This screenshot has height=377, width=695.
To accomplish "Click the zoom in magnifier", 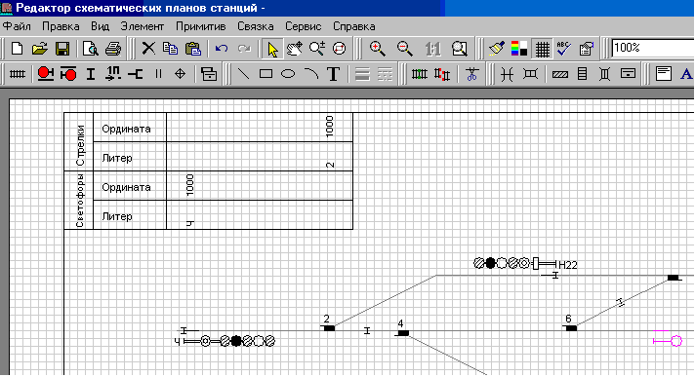I will (377, 49).
